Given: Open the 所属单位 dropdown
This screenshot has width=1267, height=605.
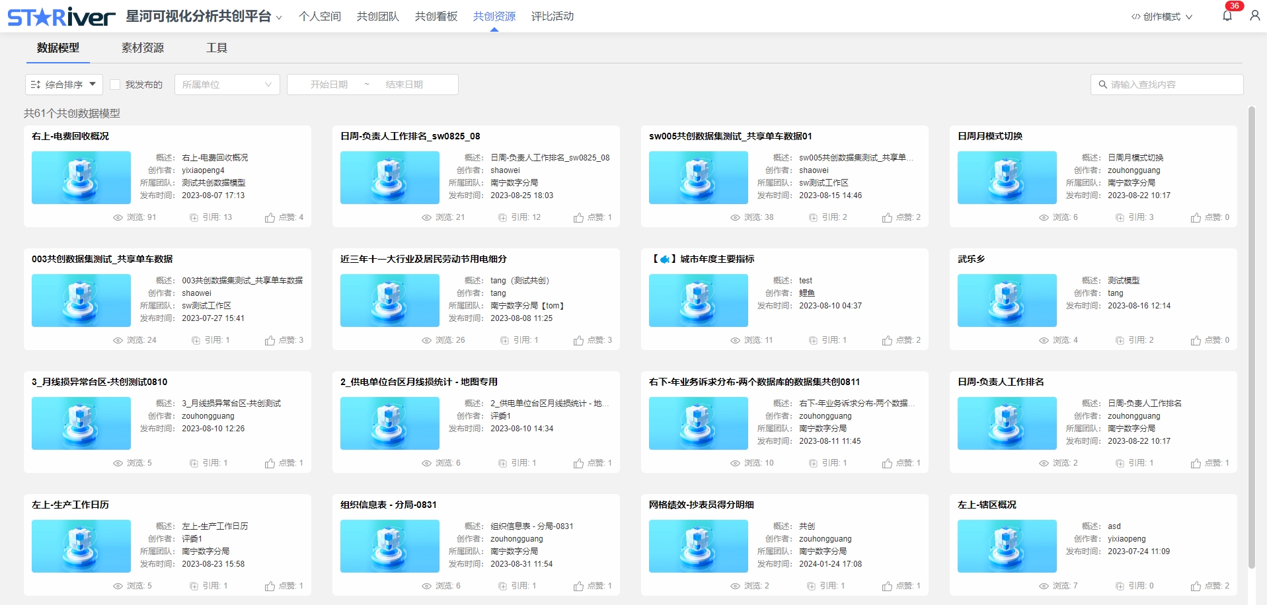Looking at the screenshot, I should [227, 85].
